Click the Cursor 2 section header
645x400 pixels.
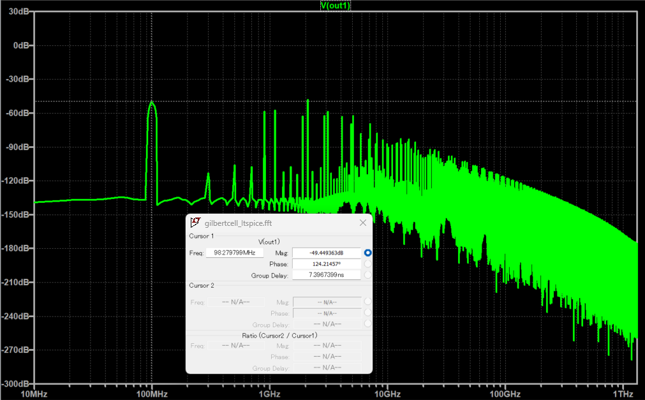tap(201, 285)
